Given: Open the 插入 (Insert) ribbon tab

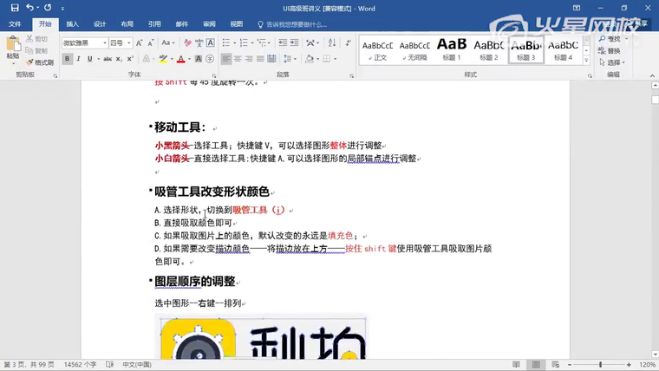Looking at the screenshot, I should pos(72,24).
